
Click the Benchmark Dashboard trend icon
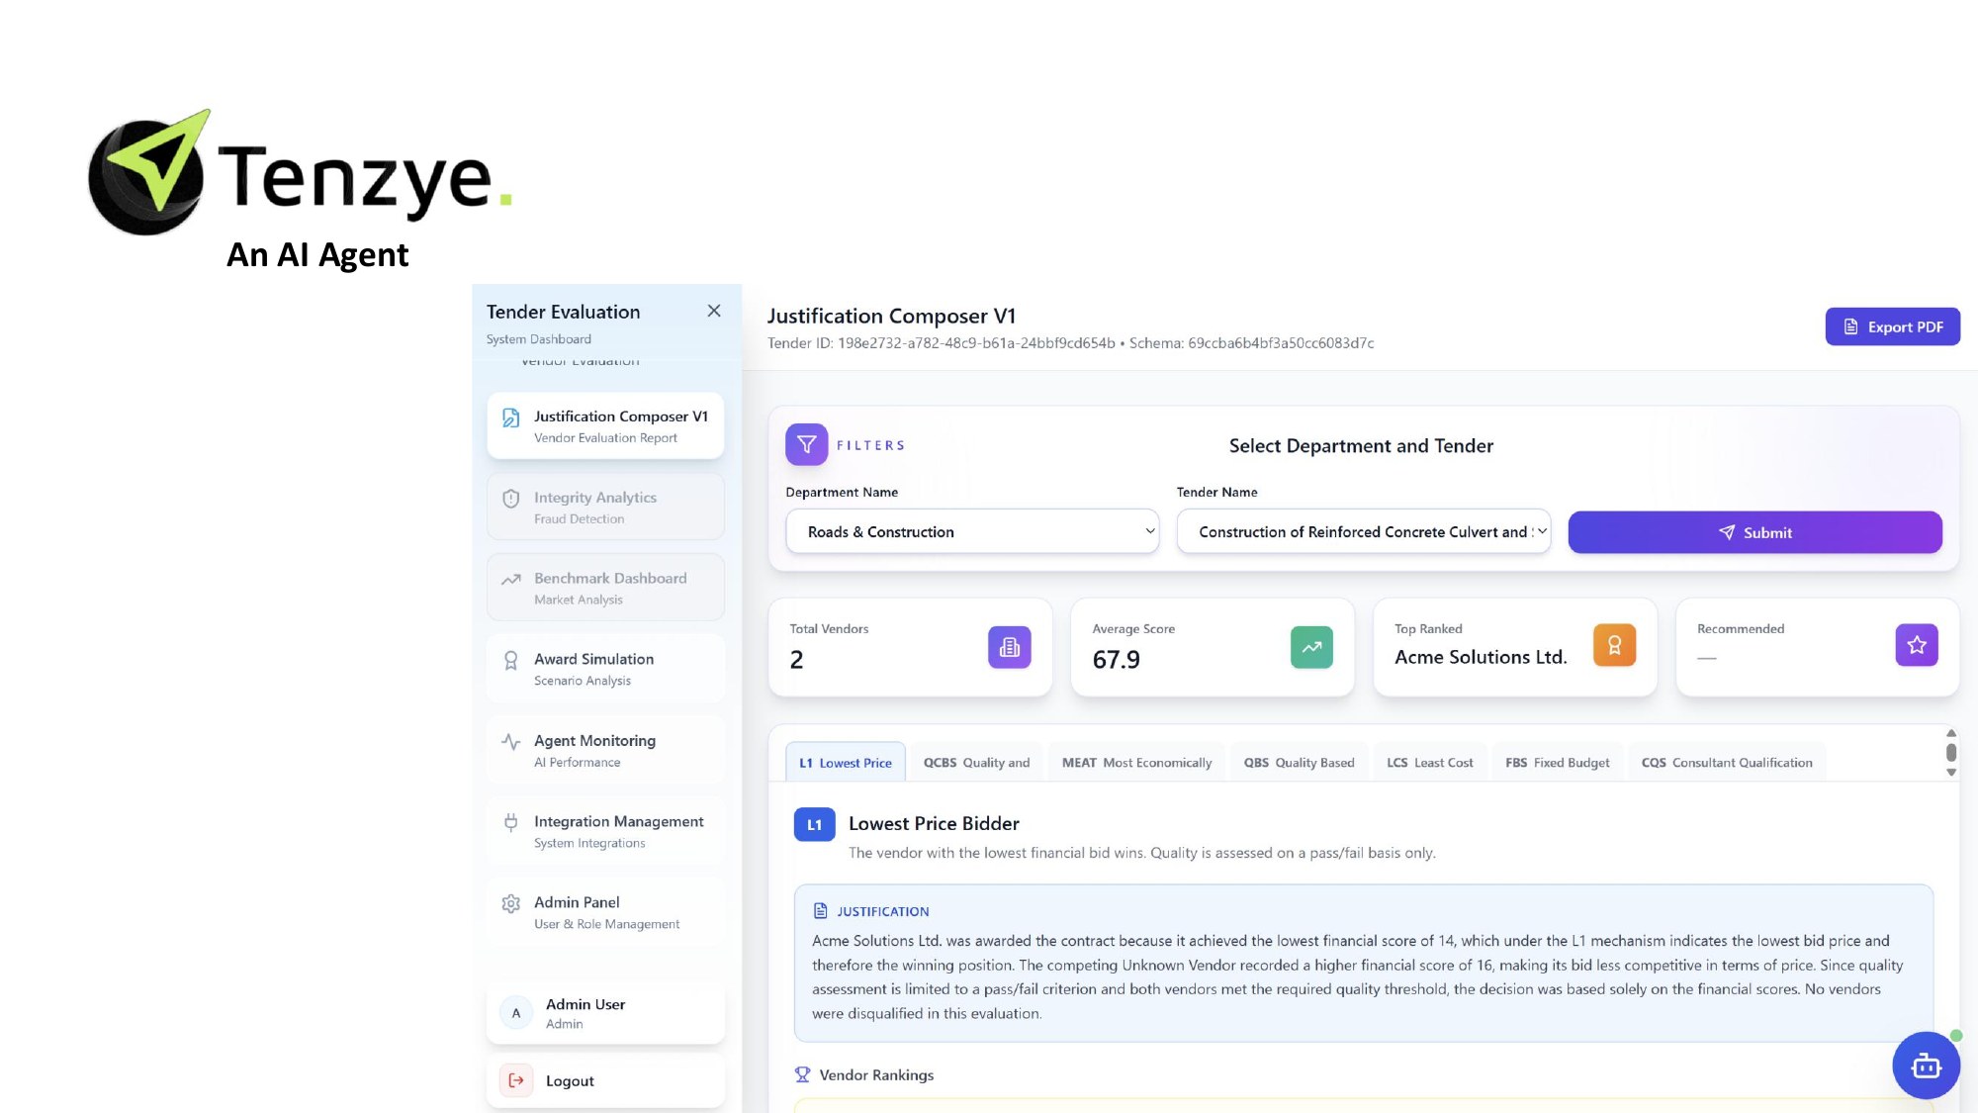[x=511, y=580]
